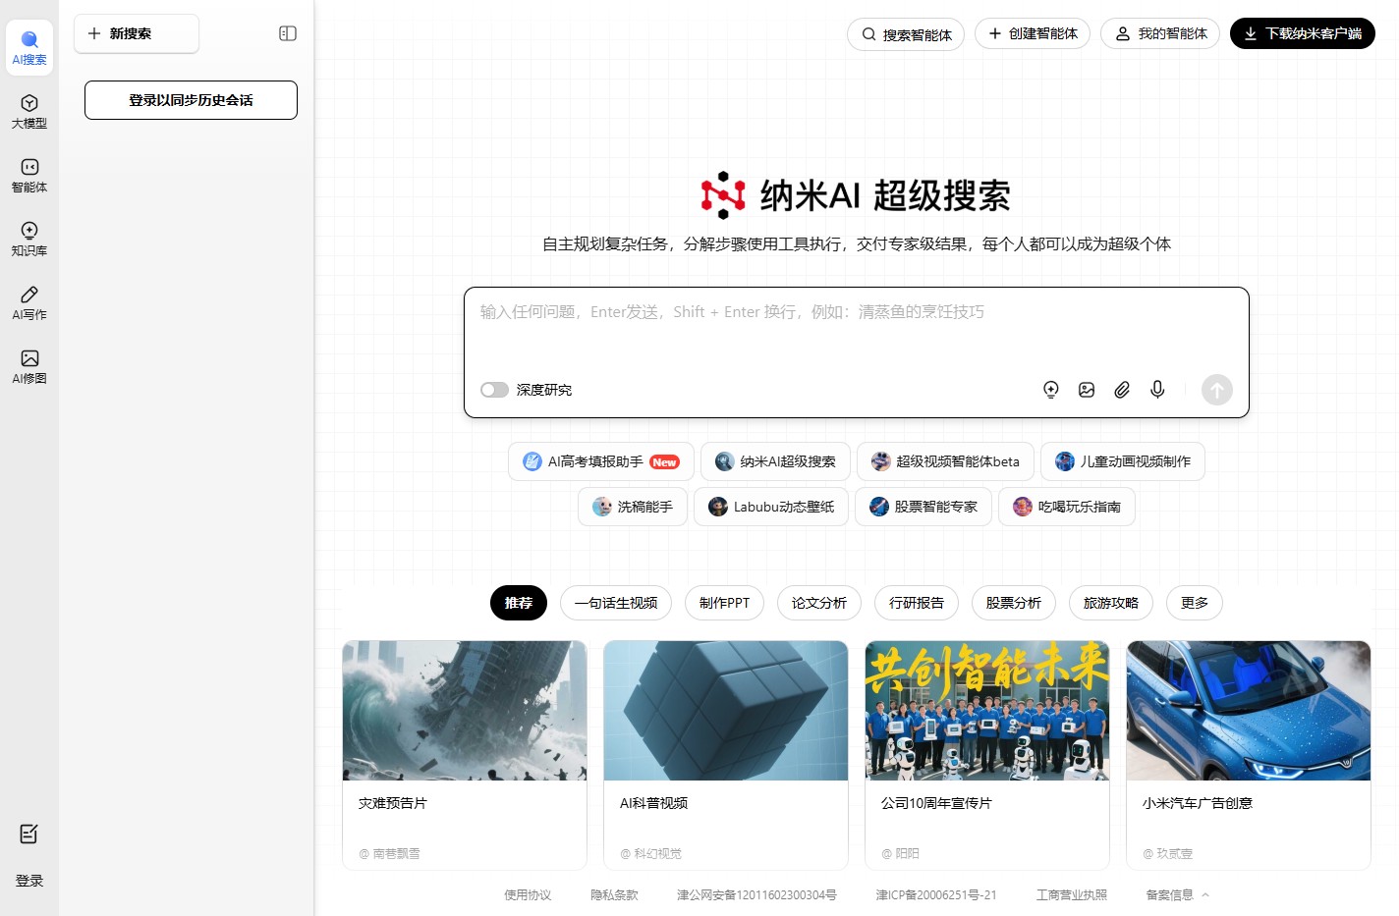Click 登录 in the sidebar
The image size is (1399, 916).
tap(29, 881)
